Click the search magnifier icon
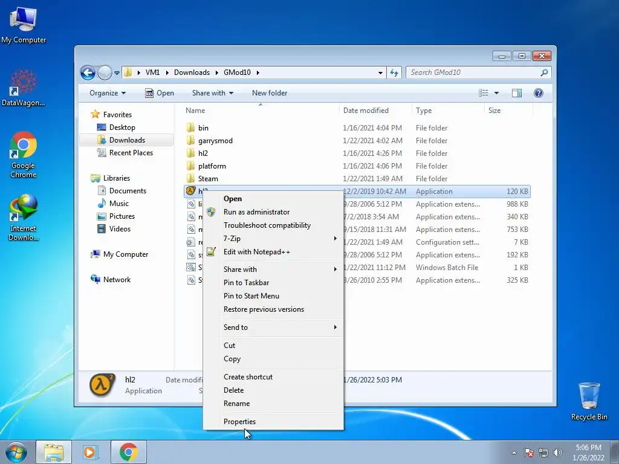This screenshot has width=619, height=464. (x=544, y=72)
